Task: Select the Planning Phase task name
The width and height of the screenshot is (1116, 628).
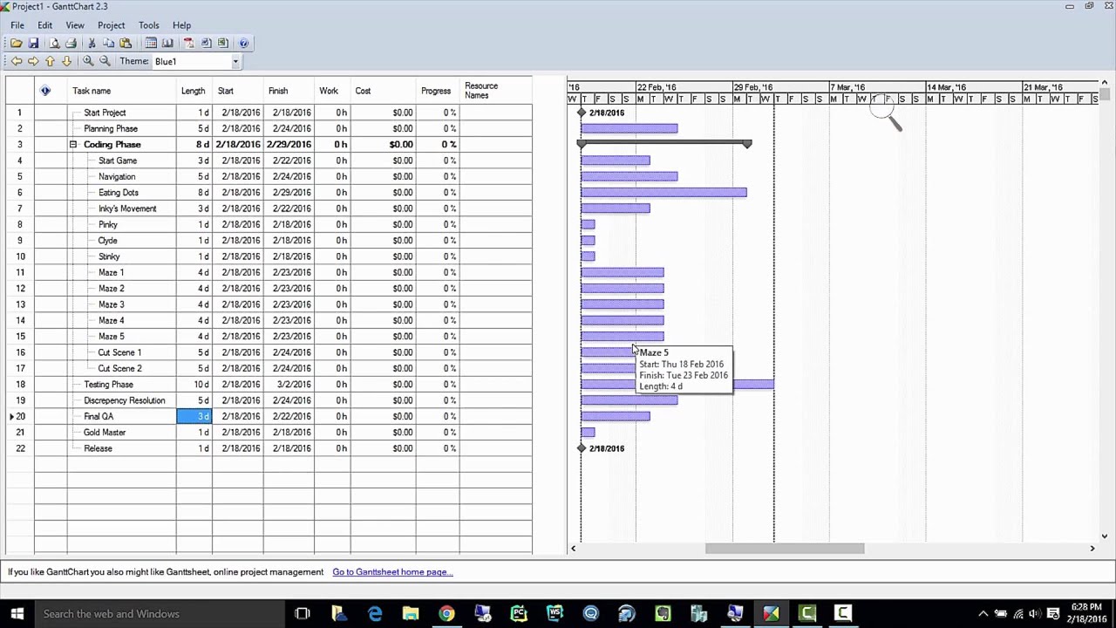Action: click(x=111, y=128)
